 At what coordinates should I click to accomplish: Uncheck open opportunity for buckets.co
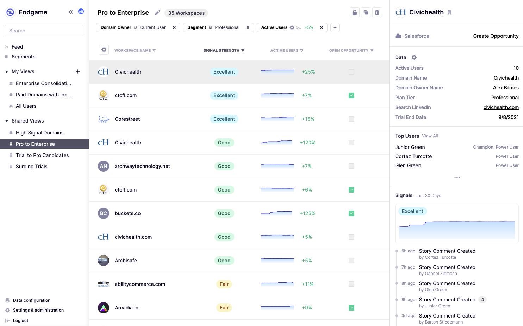pos(351,213)
